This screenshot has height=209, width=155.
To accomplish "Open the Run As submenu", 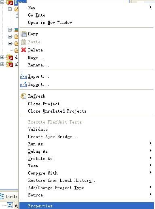I will coord(86,144).
